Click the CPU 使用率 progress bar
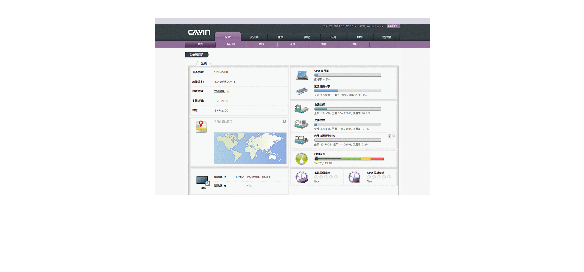Screen dimensions: 584x272 coord(348,75)
